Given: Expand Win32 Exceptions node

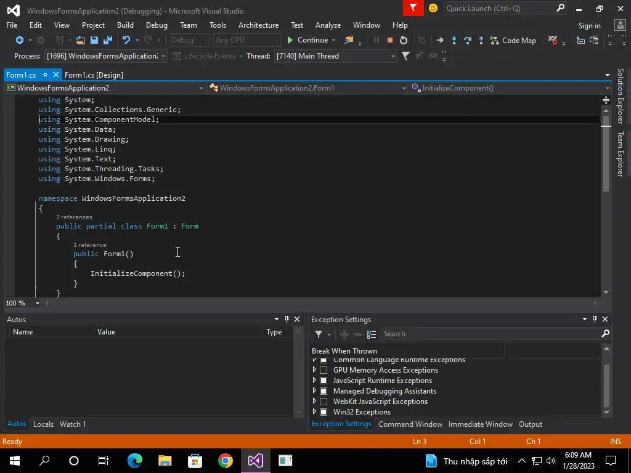Looking at the screenshot, I should click(x=314, y=411).
